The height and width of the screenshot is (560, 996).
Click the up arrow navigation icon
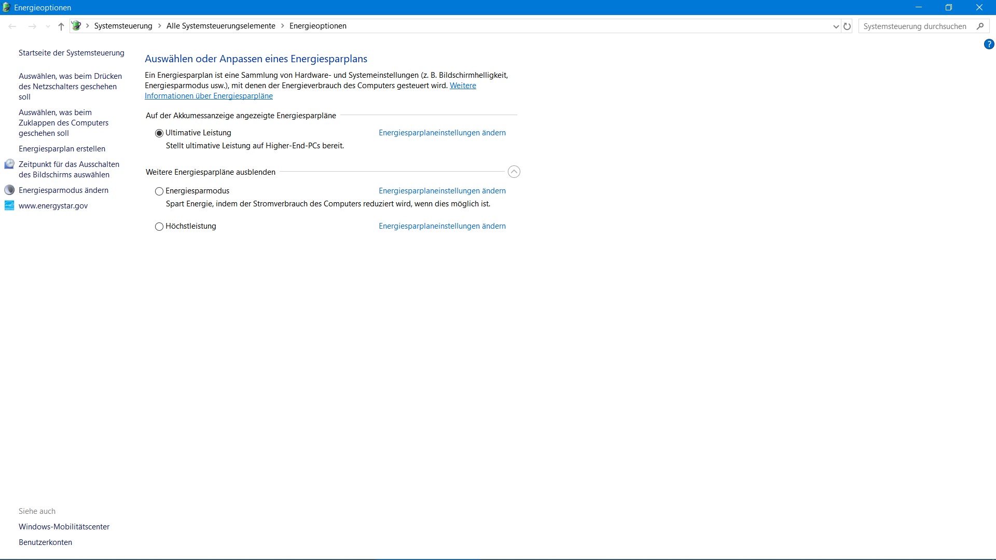pos(61,26)
